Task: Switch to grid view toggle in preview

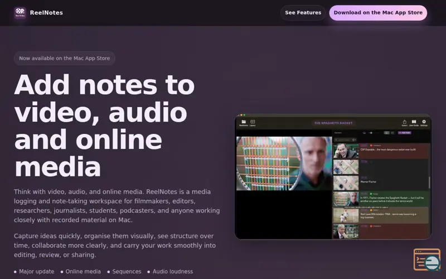Action: coord(392,133)
